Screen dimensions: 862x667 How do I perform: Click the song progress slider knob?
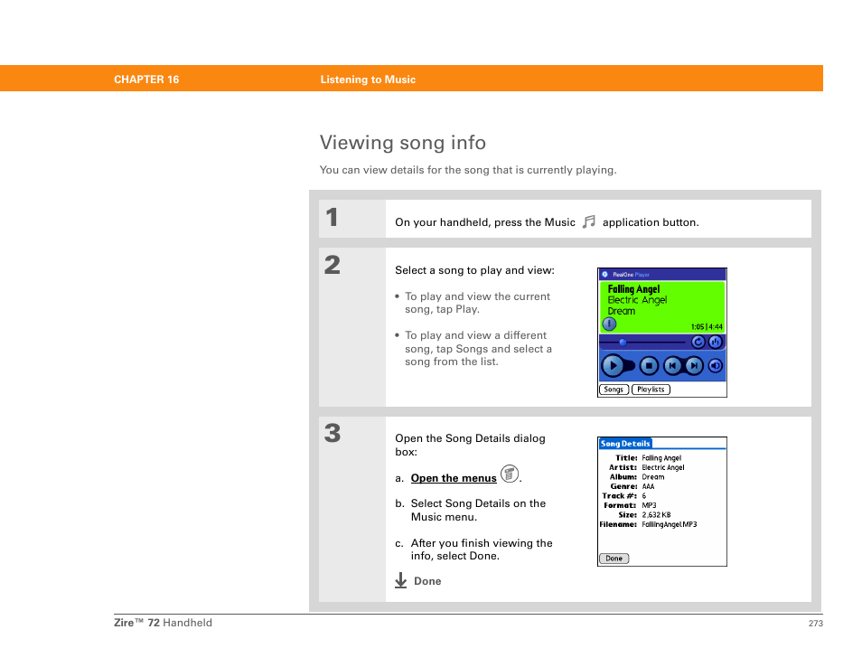[x=623, y=342]
